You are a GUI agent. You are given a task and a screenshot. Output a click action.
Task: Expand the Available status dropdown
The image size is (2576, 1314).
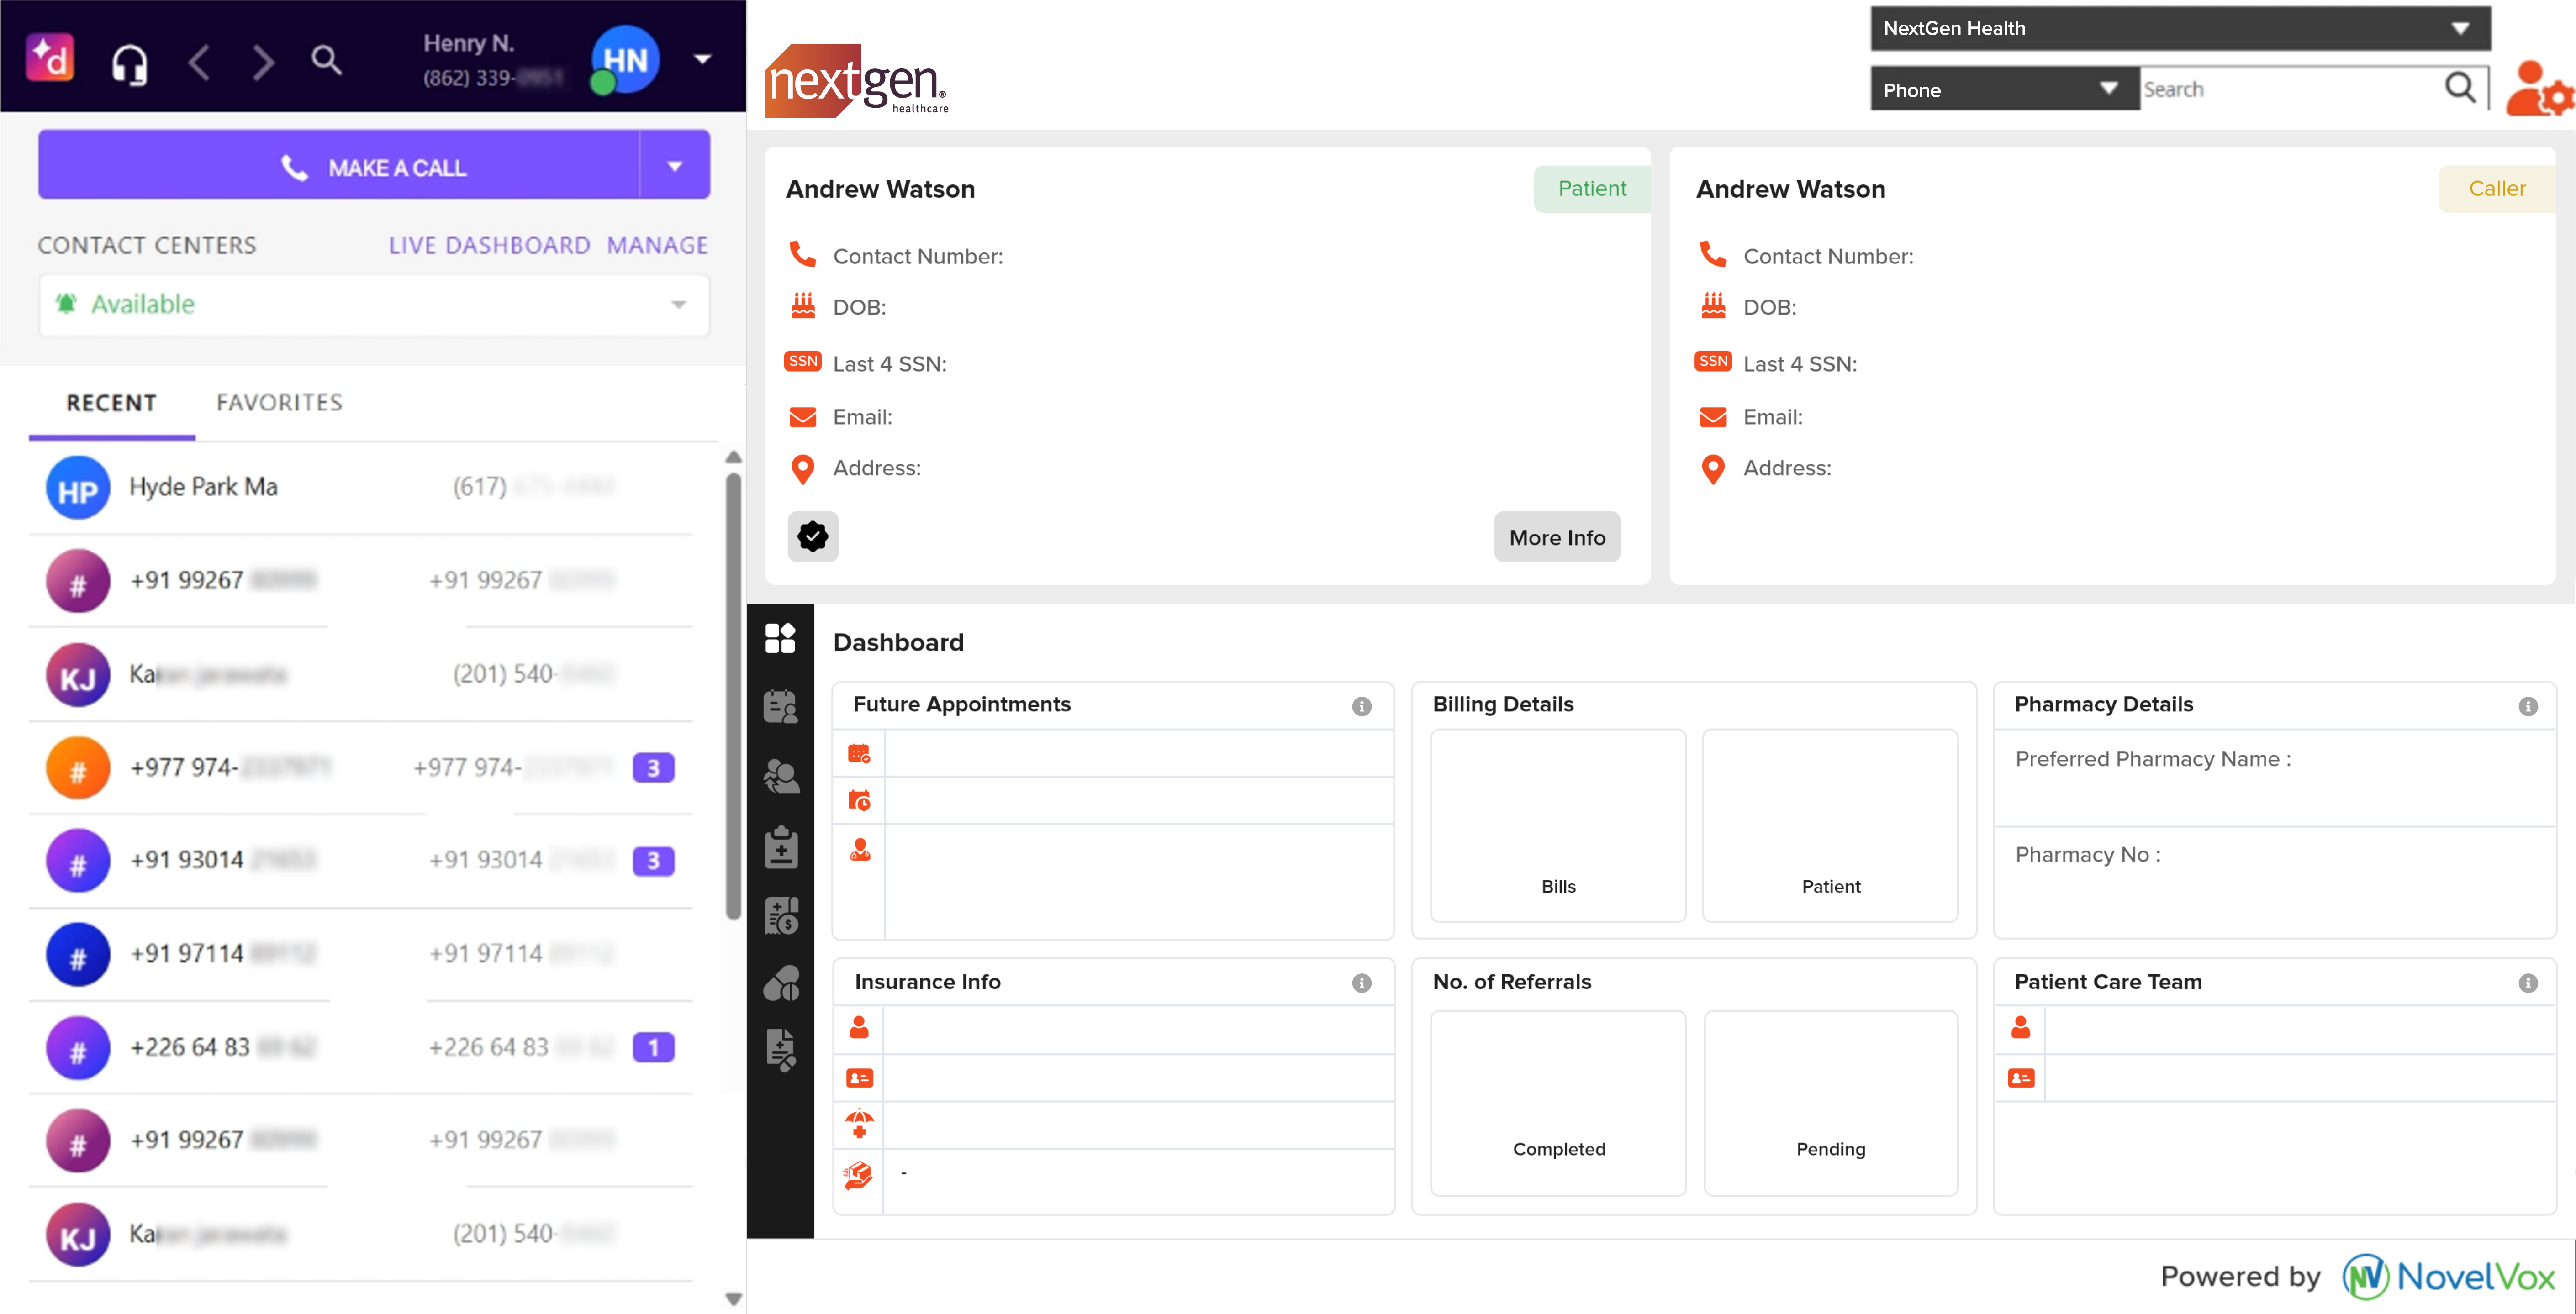point(374,304)
